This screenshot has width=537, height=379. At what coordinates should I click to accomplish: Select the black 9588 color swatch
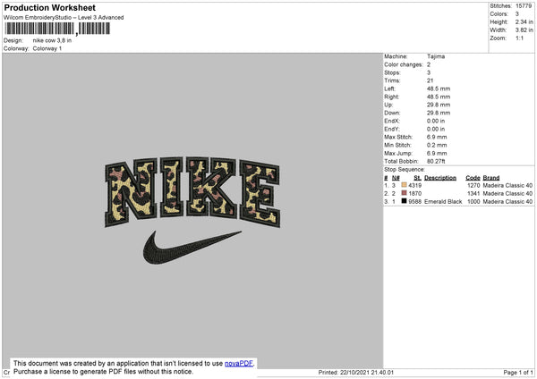coord(405,201)
